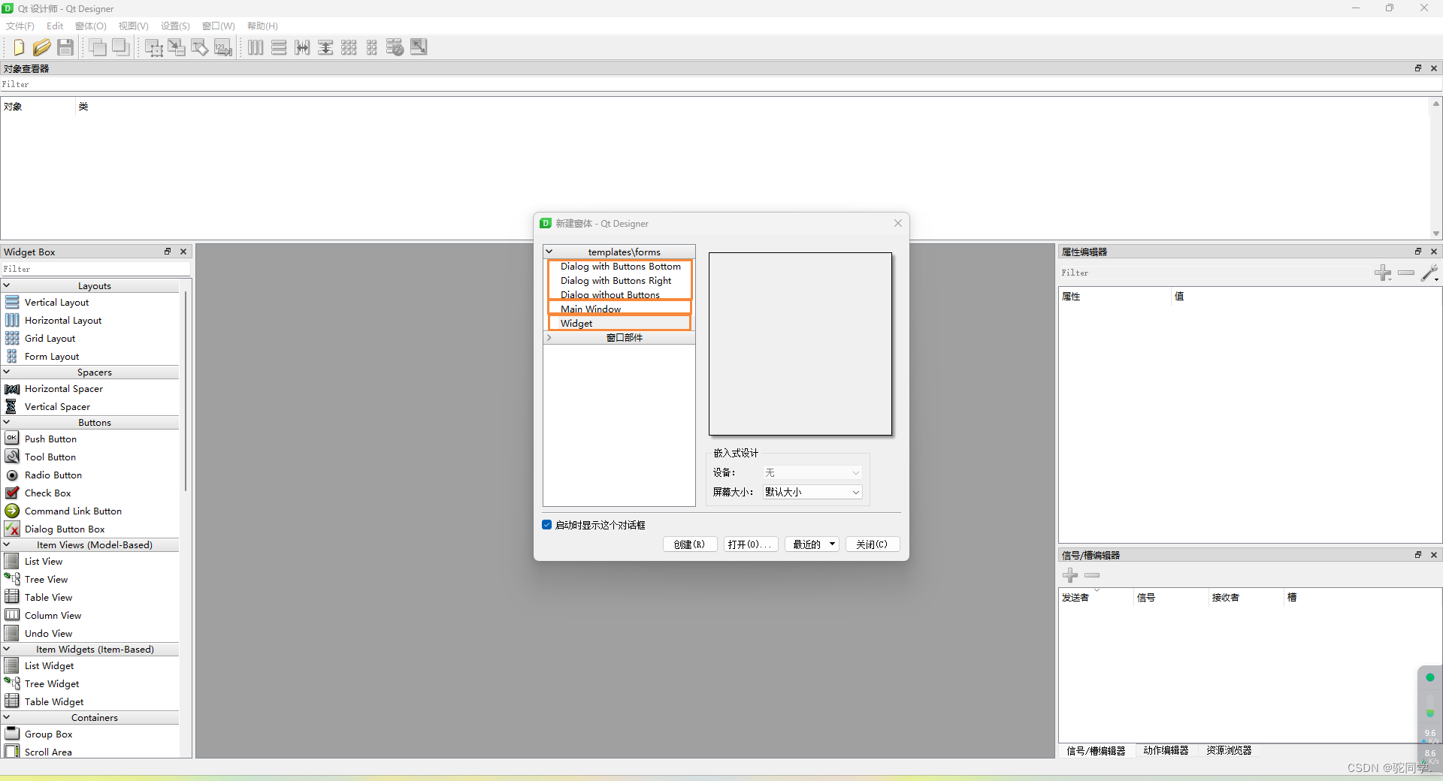This screenshot has width=1443, height=781.
Task: Click the Widget Box vertical scrollbar
Action: pyautogui.click(x=185, y=390)
